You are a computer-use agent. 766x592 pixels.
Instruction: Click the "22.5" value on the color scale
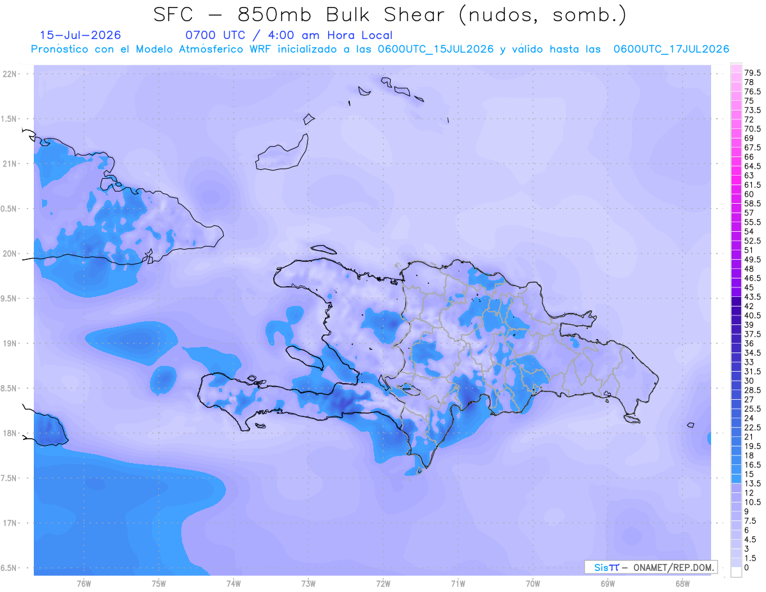[753, 427]
